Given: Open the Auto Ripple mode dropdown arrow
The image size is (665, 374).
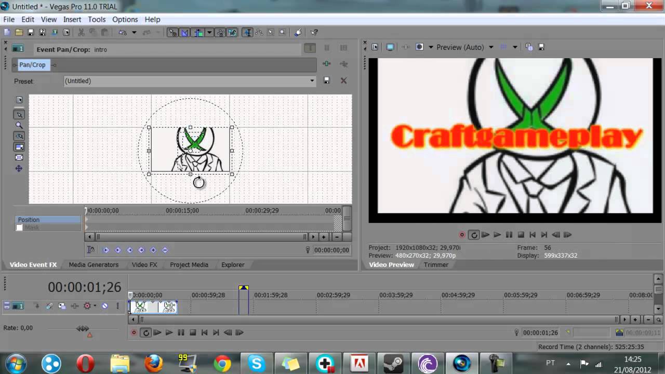Looking at the screenshot, I should point(209,32).
